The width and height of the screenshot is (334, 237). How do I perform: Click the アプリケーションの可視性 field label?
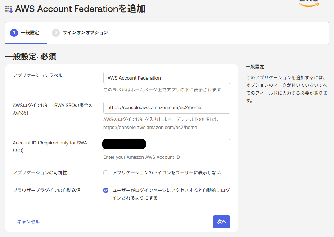point(40,173)
